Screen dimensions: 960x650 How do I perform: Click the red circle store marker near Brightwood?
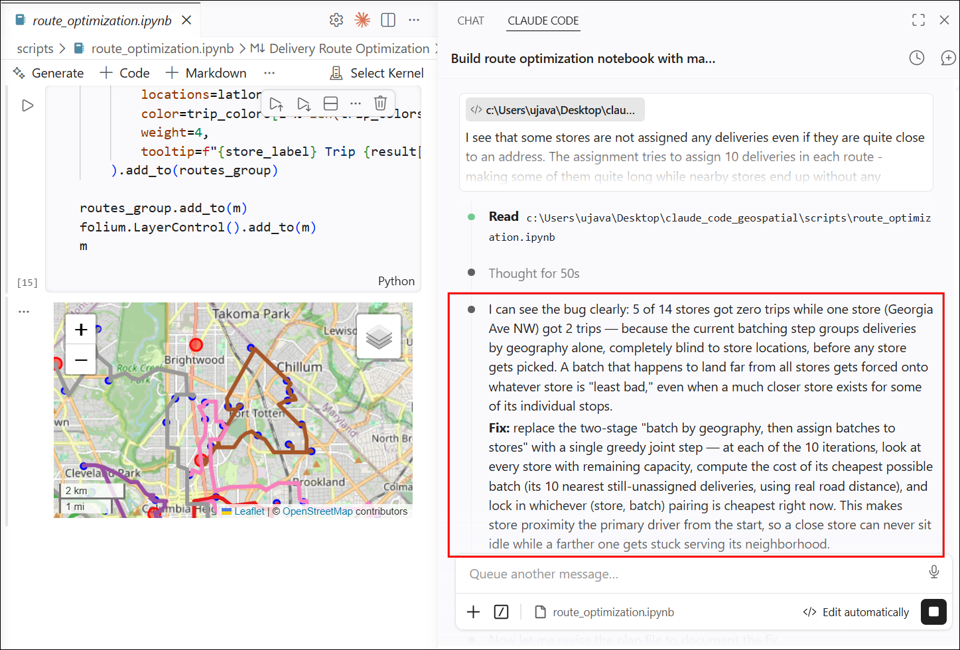click(x=196, y=345)
